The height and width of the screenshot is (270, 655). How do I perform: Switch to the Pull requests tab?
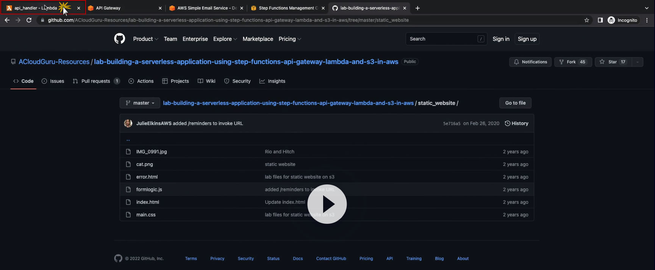(x=95, y=81)
